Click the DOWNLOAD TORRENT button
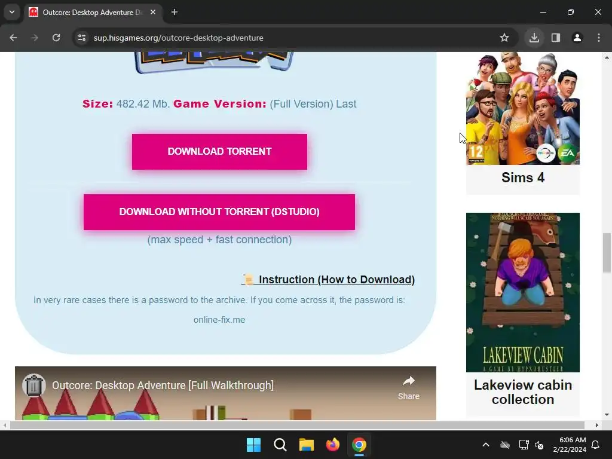The width and height of the screenshot is (612, 459). pos(219,152)
